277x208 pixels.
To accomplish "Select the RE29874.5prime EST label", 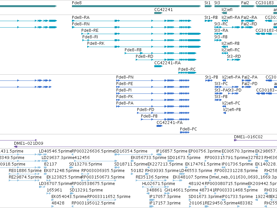I will (25, 177).
